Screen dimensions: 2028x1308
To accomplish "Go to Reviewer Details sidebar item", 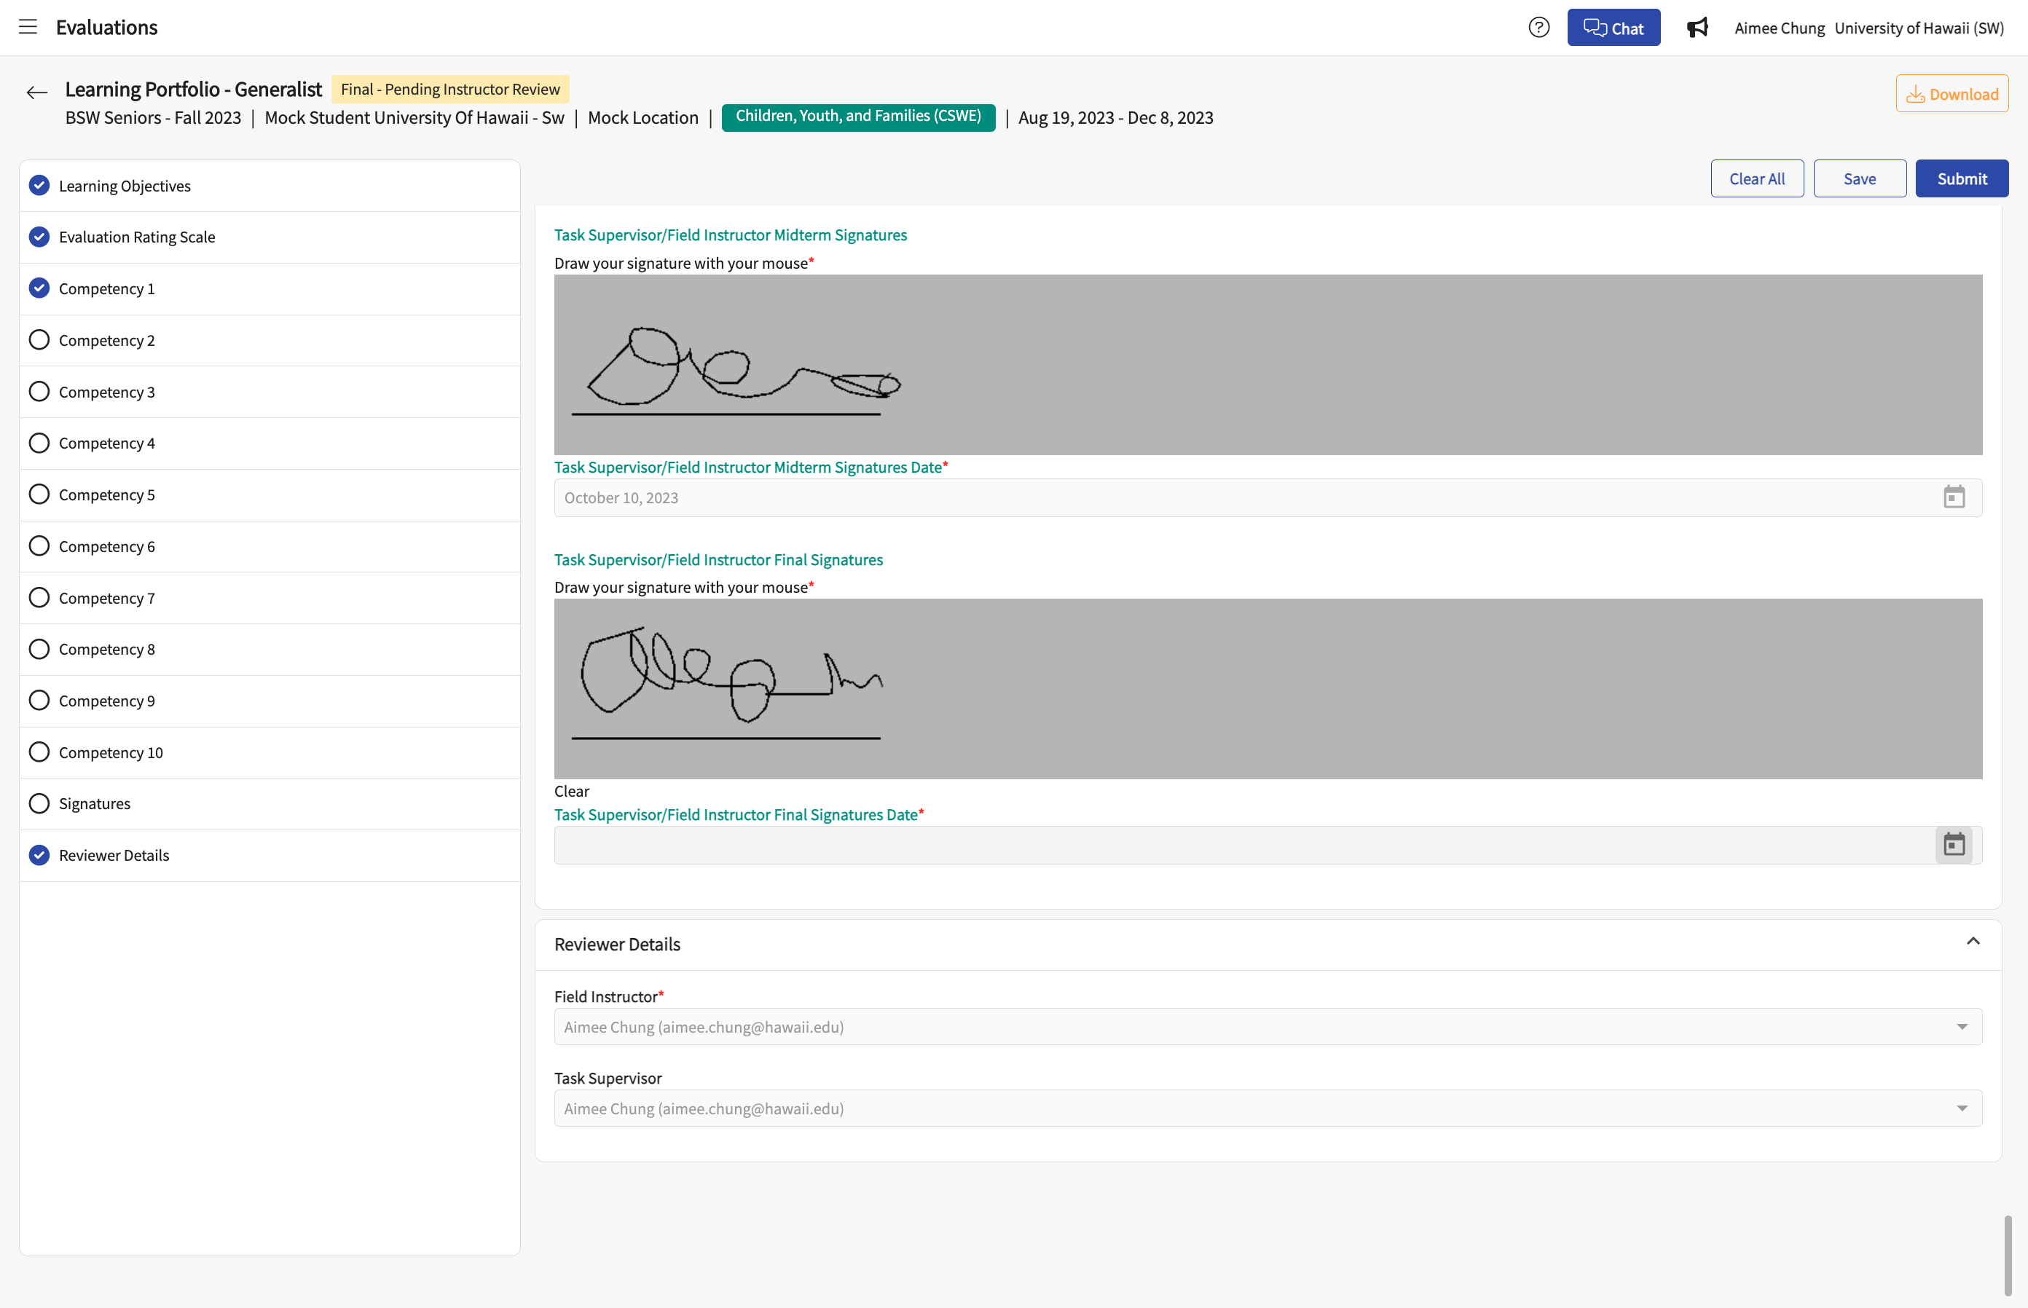I will [x=270, y=855].
